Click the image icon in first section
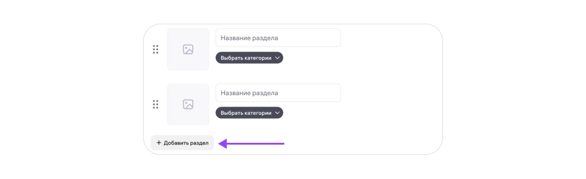The width and height of the screenshot is (586, 179). pos(188,50)
